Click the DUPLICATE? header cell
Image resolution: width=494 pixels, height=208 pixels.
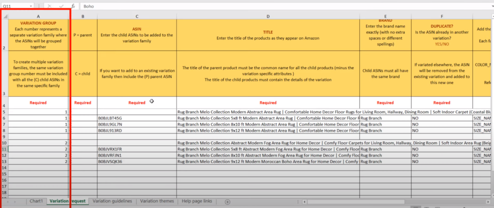(x=442, y=35)
